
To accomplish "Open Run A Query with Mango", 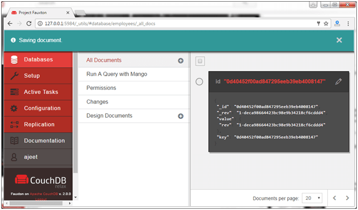I will 117,74.
